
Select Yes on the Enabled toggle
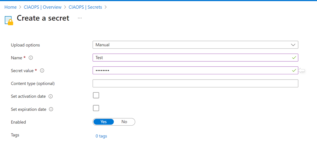103,122
